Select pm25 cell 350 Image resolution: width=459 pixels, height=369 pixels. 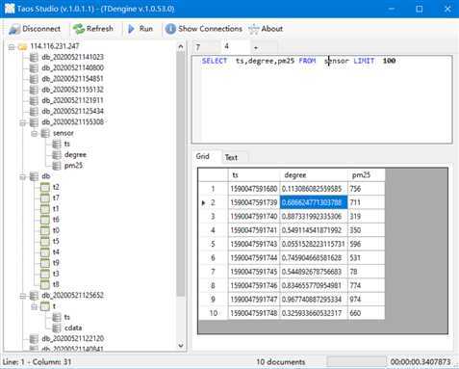click(x=367, y=230)
